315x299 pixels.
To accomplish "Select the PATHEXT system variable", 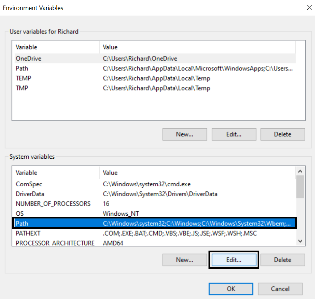I will (x=28, y=233).
